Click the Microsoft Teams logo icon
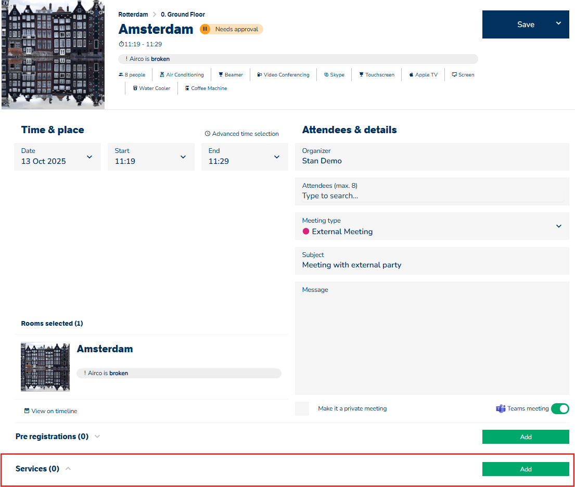This screenshot has height=487, width=575. point(501,408)
